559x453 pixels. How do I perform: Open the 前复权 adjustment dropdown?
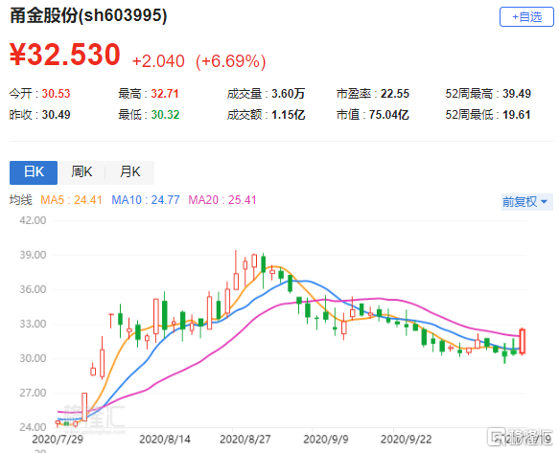[527, 202]
